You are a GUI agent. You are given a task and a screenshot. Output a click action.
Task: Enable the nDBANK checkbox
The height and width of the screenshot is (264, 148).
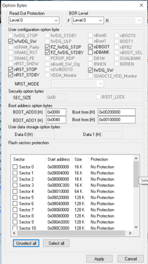(90, 52)
